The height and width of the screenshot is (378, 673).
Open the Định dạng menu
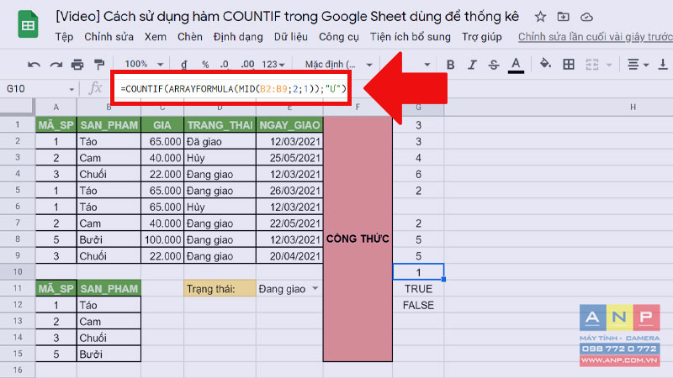238,37
